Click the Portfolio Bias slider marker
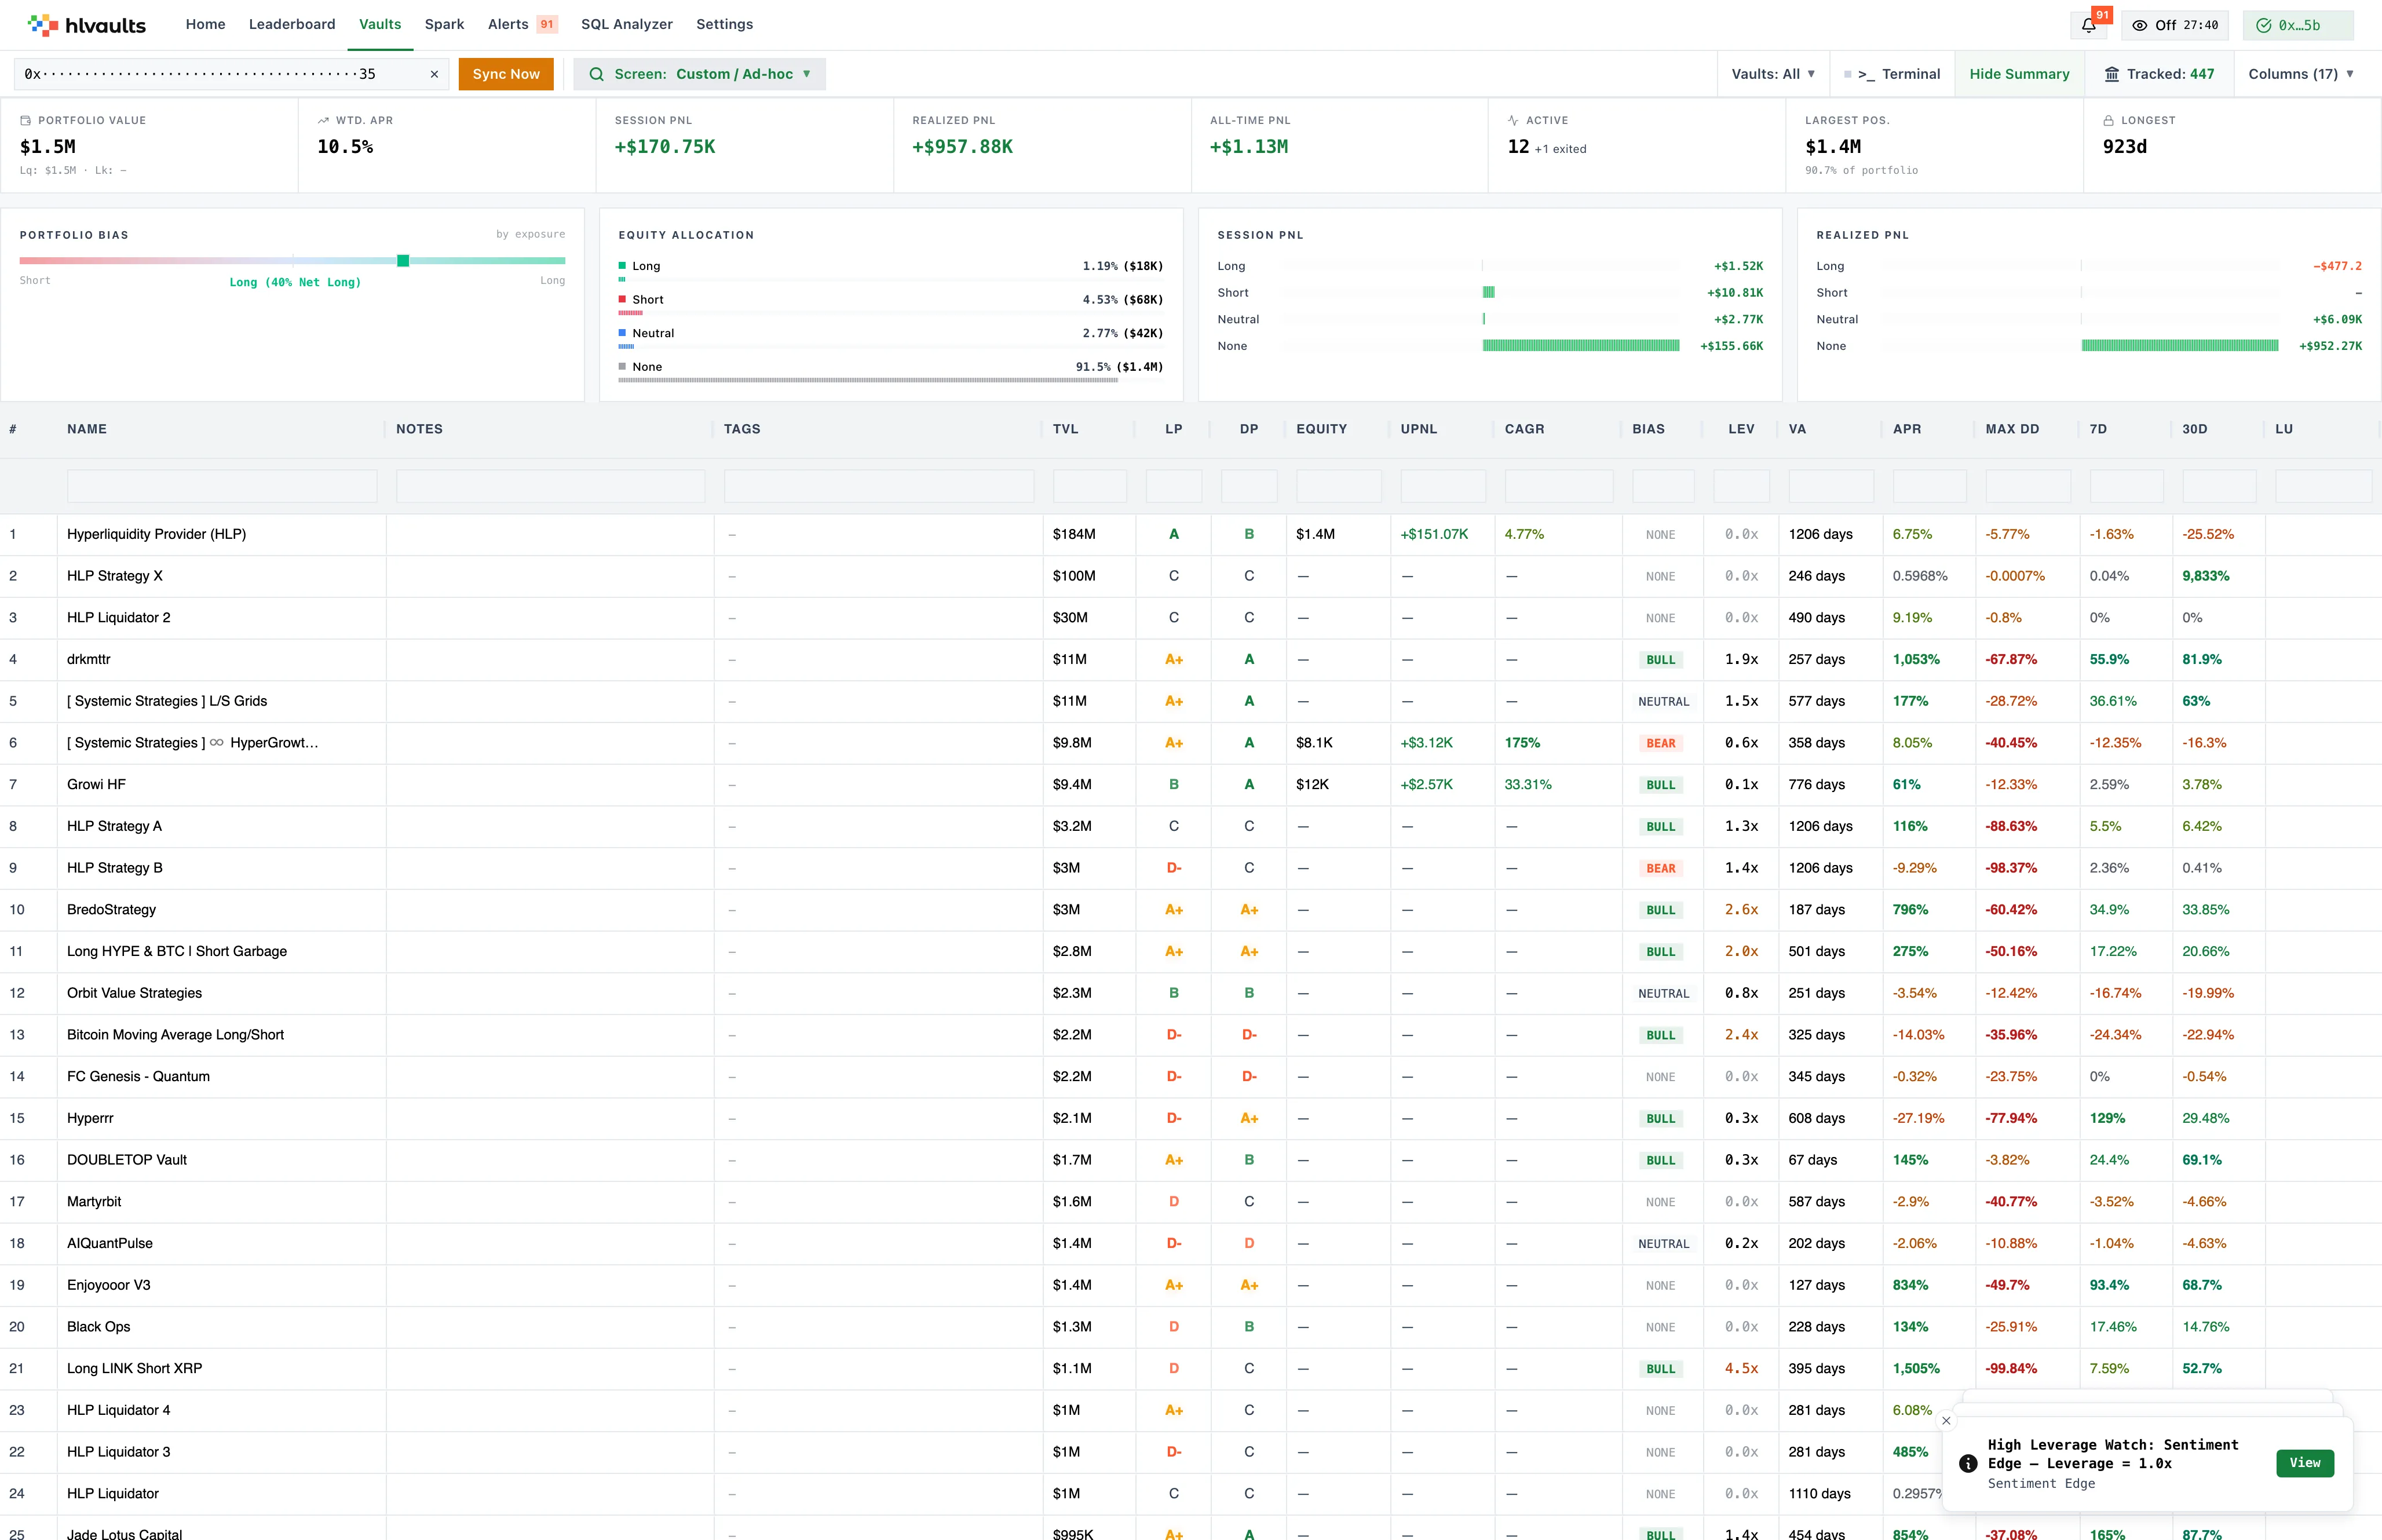The width and height of the screenshot is (2382, 1540). (x=403, y=261)
